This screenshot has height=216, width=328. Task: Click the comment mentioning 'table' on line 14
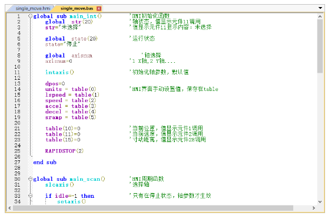coord(174,89)
